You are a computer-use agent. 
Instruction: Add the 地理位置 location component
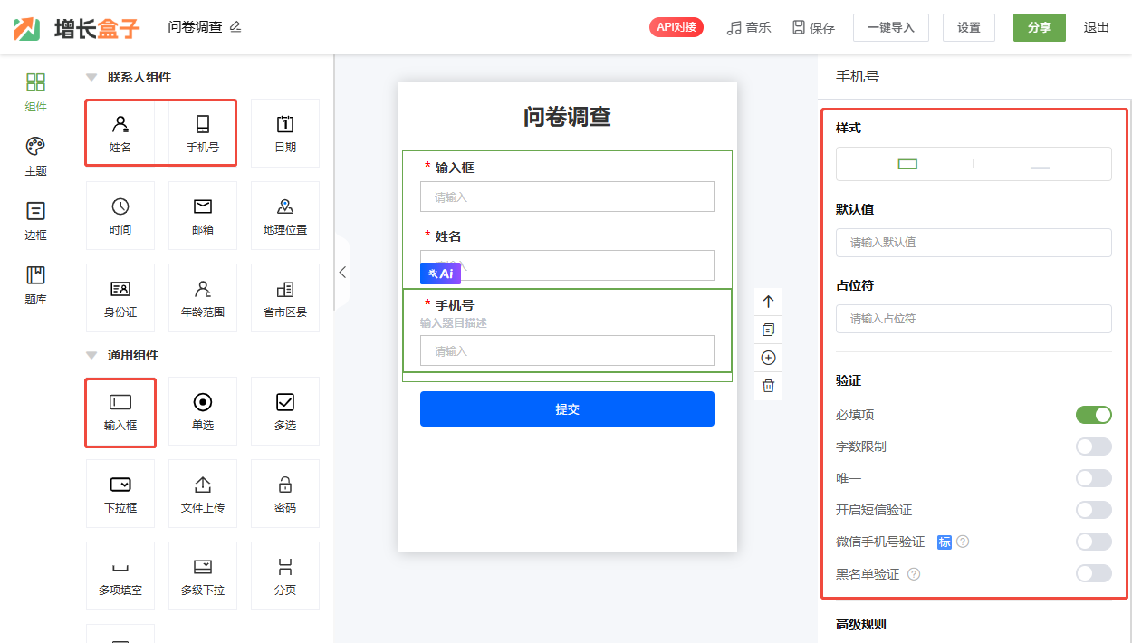[x=285, y=216]
